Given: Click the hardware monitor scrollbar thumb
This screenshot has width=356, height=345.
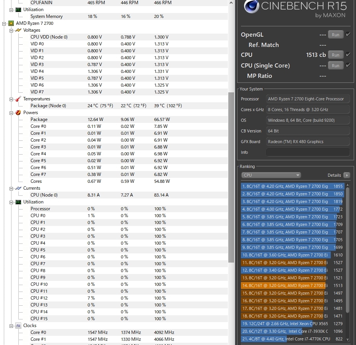Looking at the screenshot, I should (x=231, y=177).
